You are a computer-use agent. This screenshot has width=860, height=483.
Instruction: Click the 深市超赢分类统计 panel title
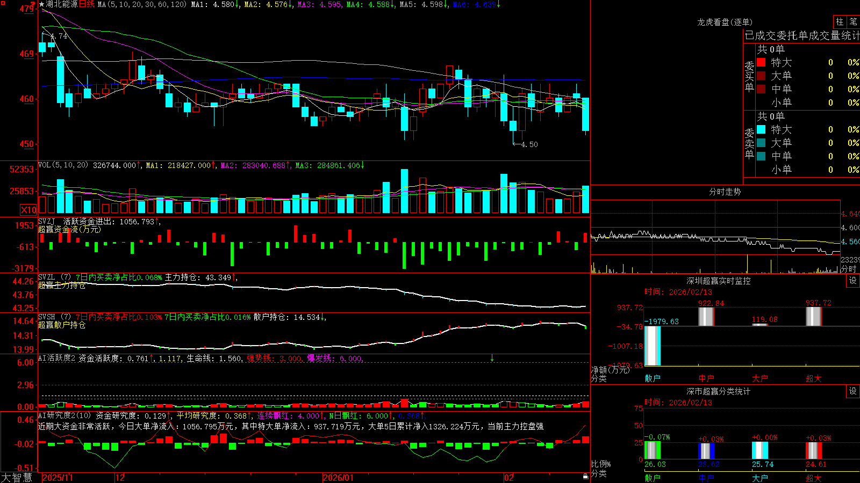pos(718,391)
